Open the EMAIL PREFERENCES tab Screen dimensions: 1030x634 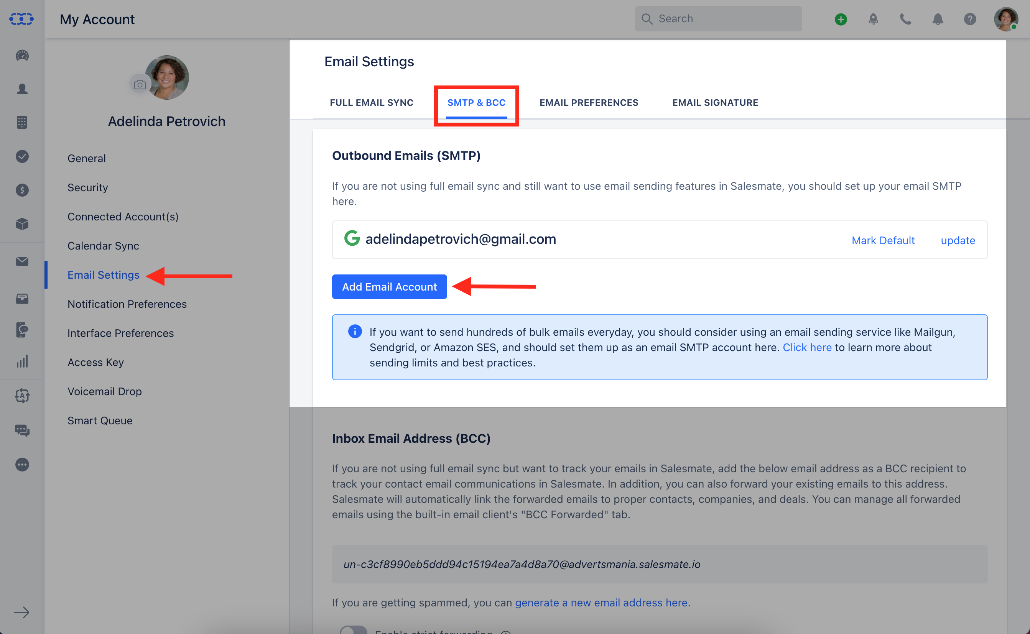pyautogui.click(x=589, y=102)
